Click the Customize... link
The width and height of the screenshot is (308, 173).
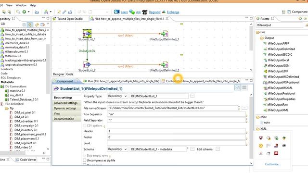coord(273,164)
